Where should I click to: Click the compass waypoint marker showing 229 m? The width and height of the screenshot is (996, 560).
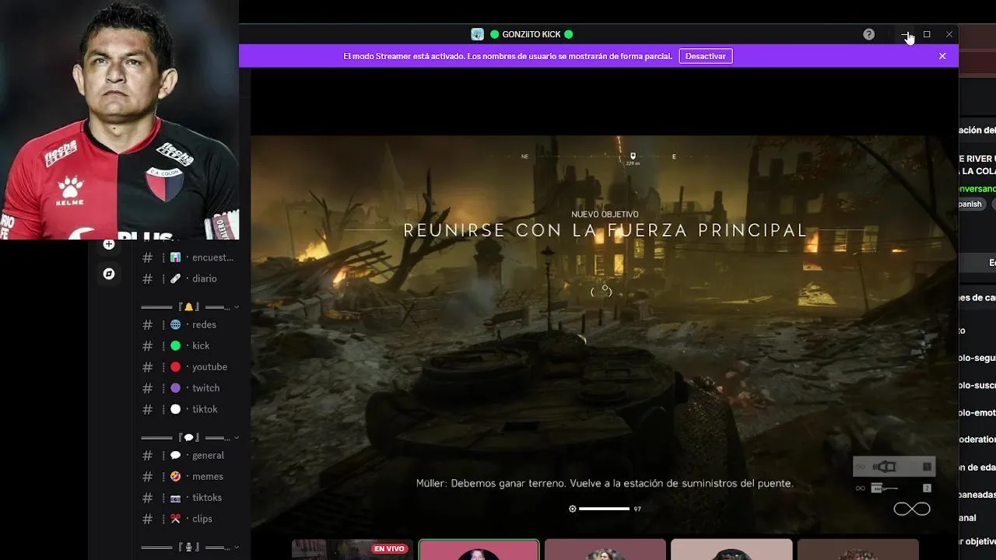coord(633,159)
